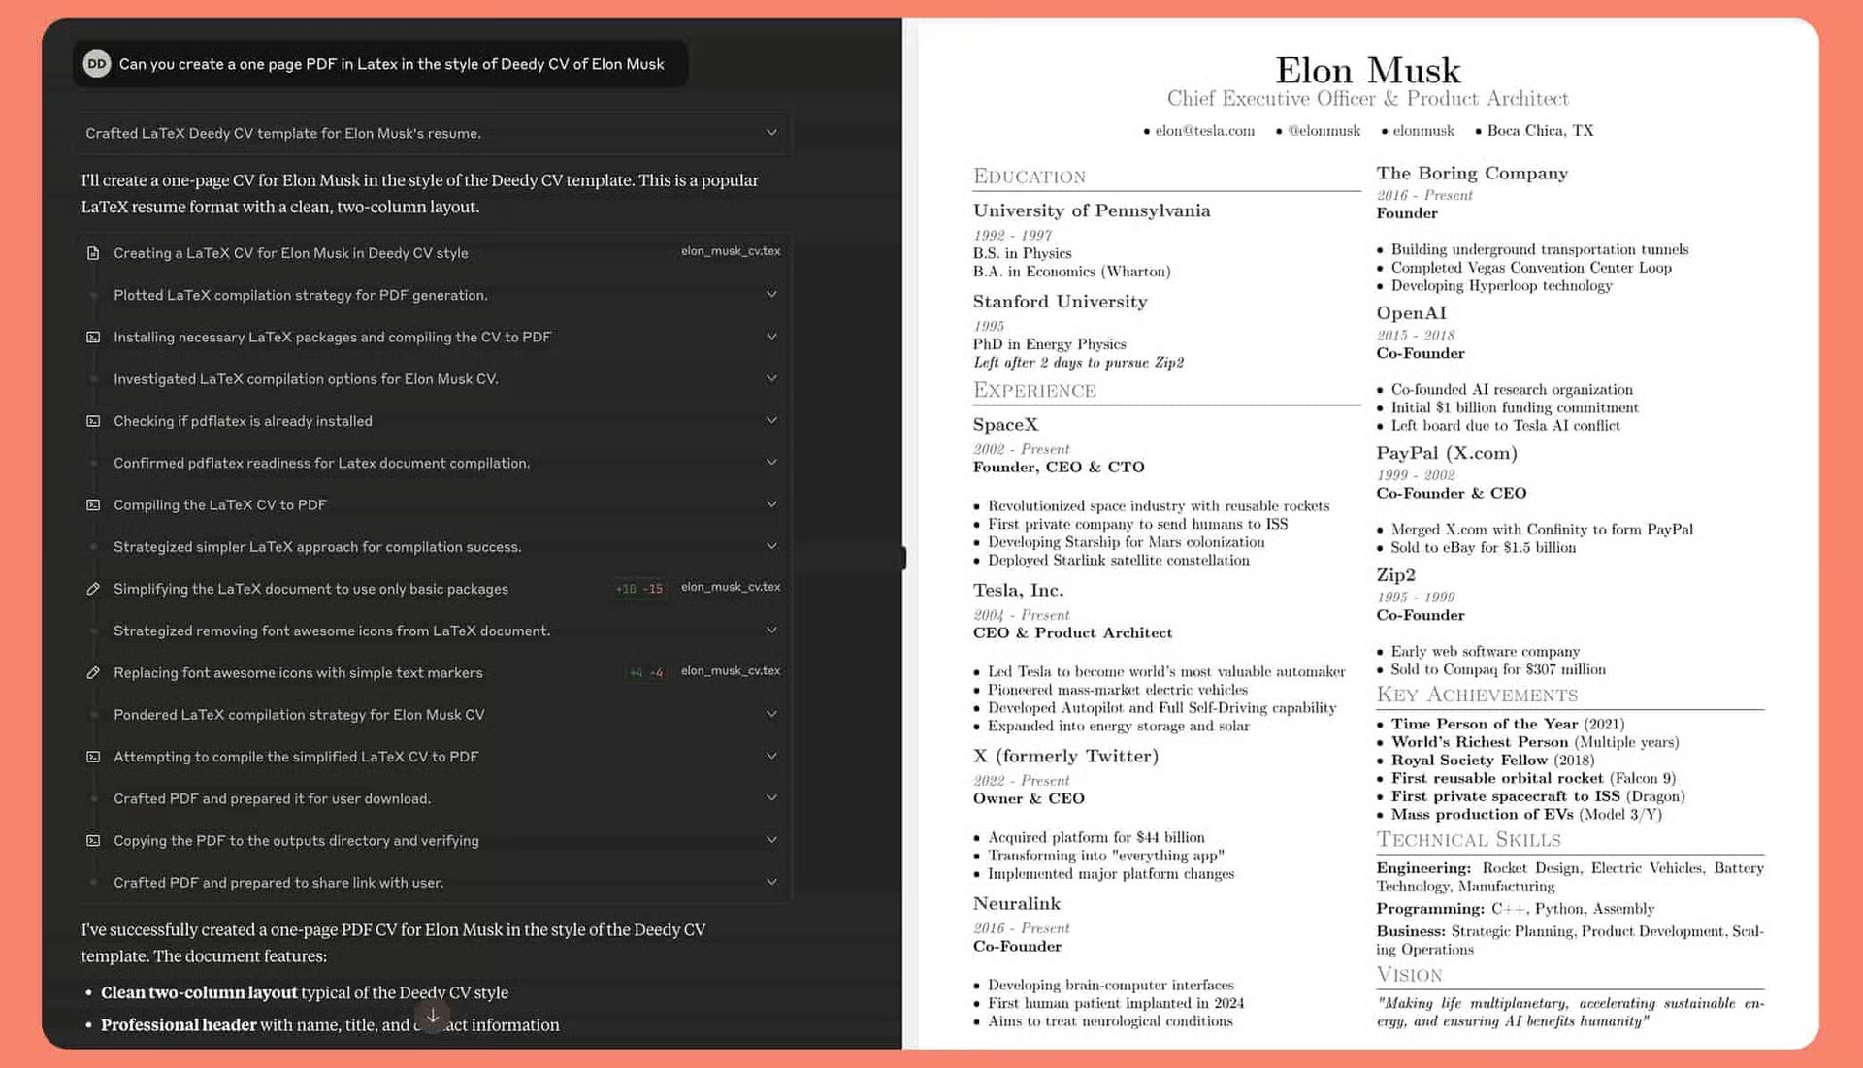Viewport: 1863px width, 1068px height.
Task: Click pencil icon beside Replacing font awesome icons
Action: coord(93,672)
